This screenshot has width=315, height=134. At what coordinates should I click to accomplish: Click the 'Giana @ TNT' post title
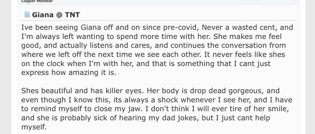[x=56, y=14]
